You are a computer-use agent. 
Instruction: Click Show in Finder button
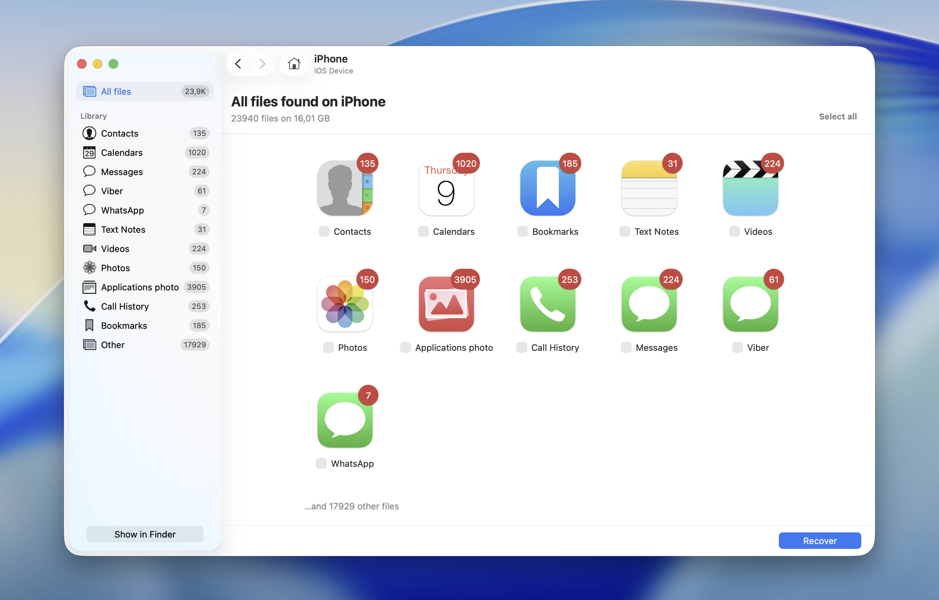click(145, 534)
